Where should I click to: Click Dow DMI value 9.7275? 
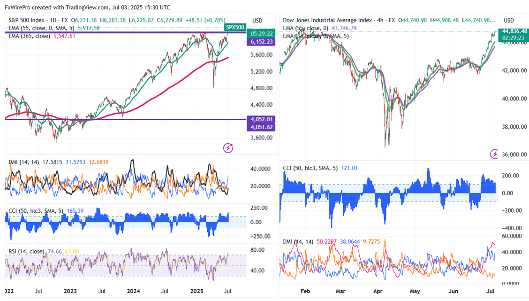(371, 241)
